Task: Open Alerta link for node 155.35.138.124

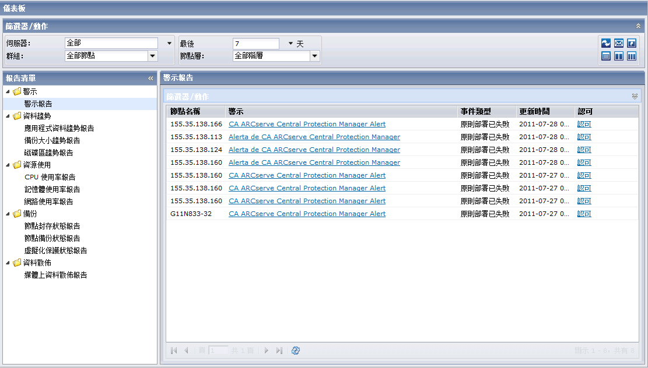Action: coord(314,149)
